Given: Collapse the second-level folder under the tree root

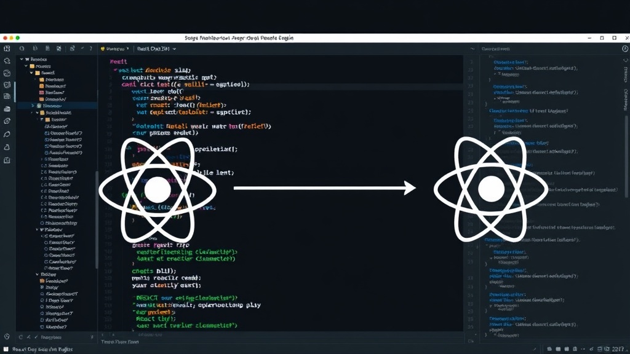Looking at the screenshot, I should pyautogui.click(x=26, y=66).
